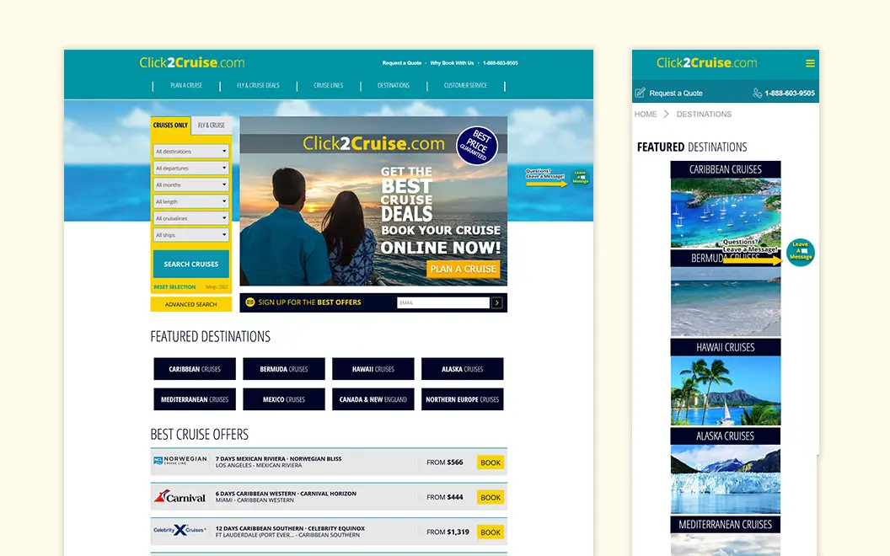Click the desktop header phone number
This screenshot has height=556, width=890.
tap(500, 63)
